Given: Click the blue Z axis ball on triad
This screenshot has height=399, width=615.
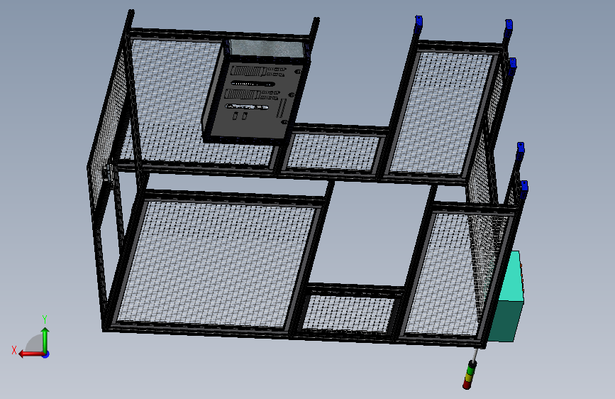Looking at the screenshot, I should pos(46,354).
